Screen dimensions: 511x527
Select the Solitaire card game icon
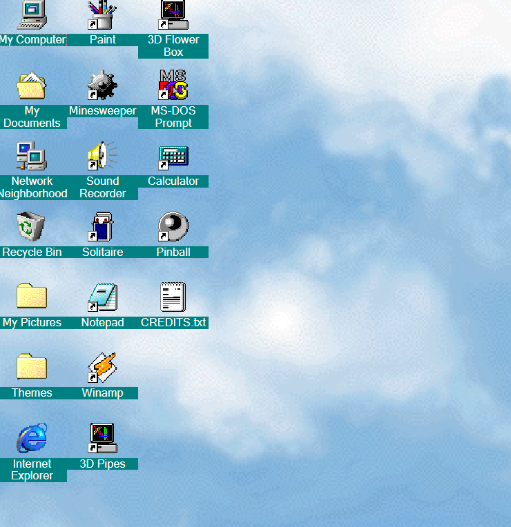click(x=102, y=226)
